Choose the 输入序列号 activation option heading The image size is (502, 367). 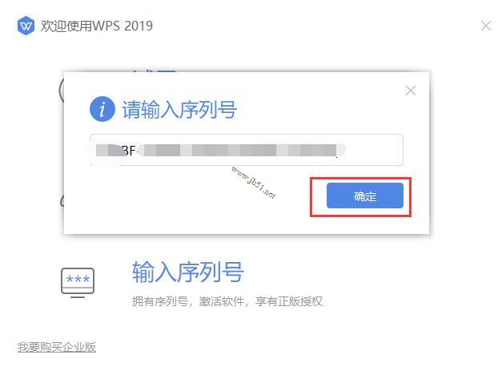click(x=188, y=272)
